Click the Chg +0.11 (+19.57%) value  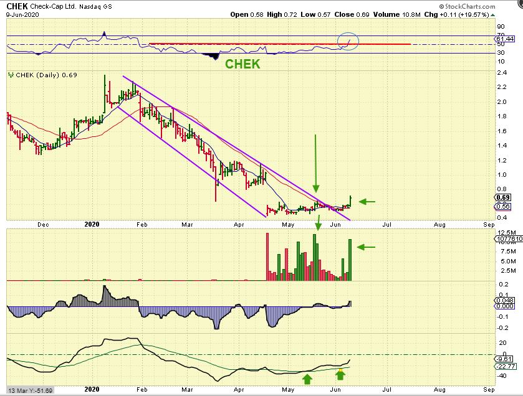[x=457, y=15]
